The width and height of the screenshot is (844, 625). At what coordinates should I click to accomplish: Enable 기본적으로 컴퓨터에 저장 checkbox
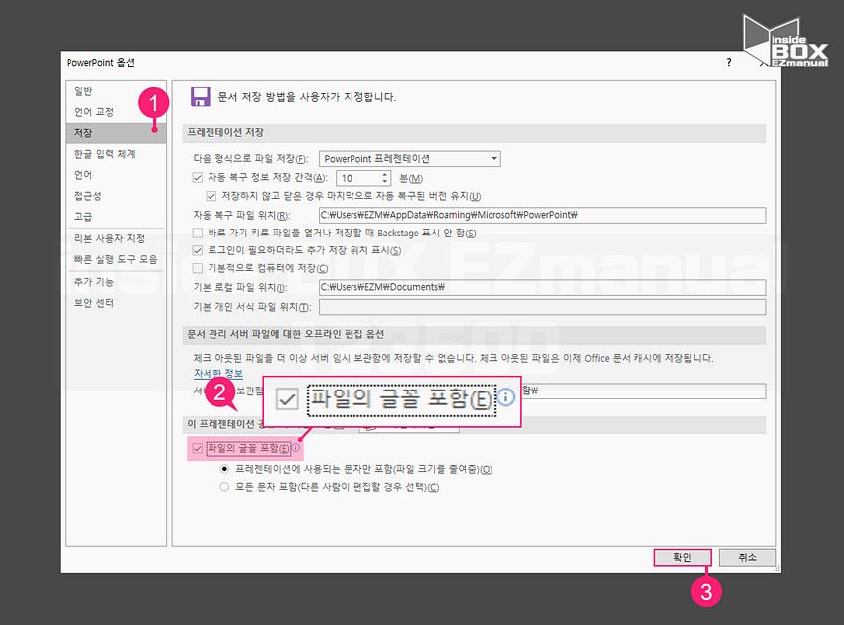(x=198, y=268)
